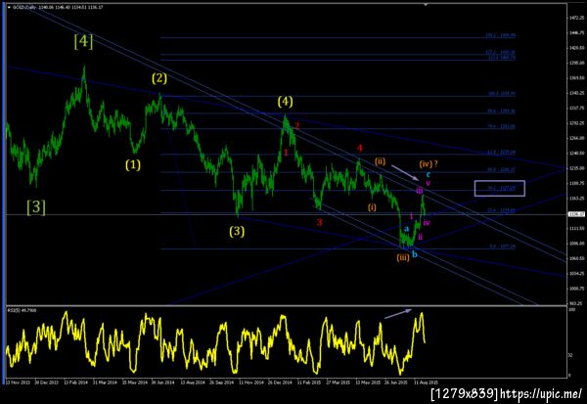
Task: Click the 1215.00 value on price scale
Action: (x=577, y=168)
